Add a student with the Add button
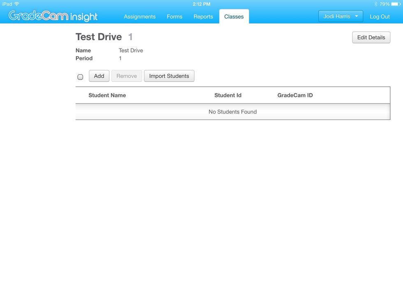Viewport: 403px width, 302px height. coord(99,76)
